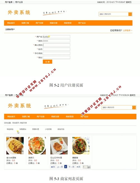Screen dimensions: 140x183
Task: Click the orange 注册 submit button
Action: (47, 62)
